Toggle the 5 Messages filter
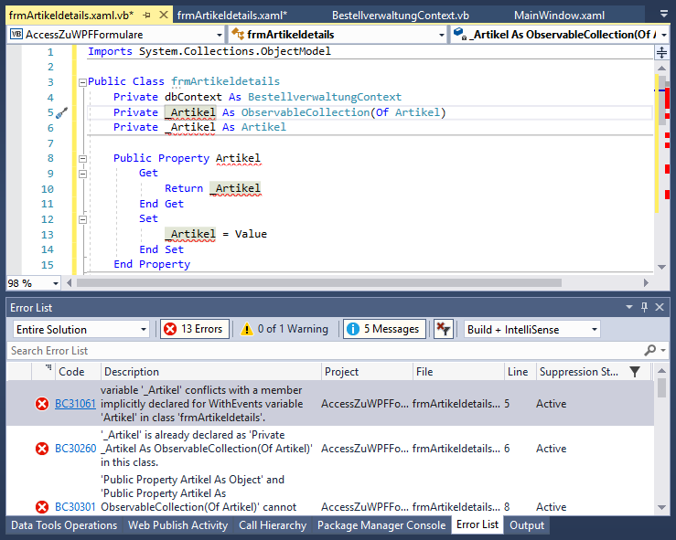The height and width of the screenshot is (540, 676). [383, 329]
